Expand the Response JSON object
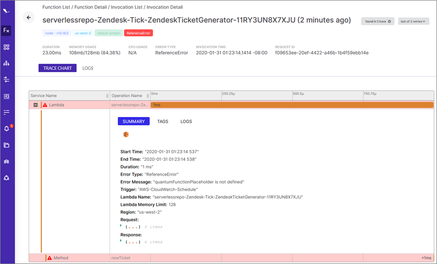Image resolution: width=437 pixels, height=264 pixels. point(121,240)
